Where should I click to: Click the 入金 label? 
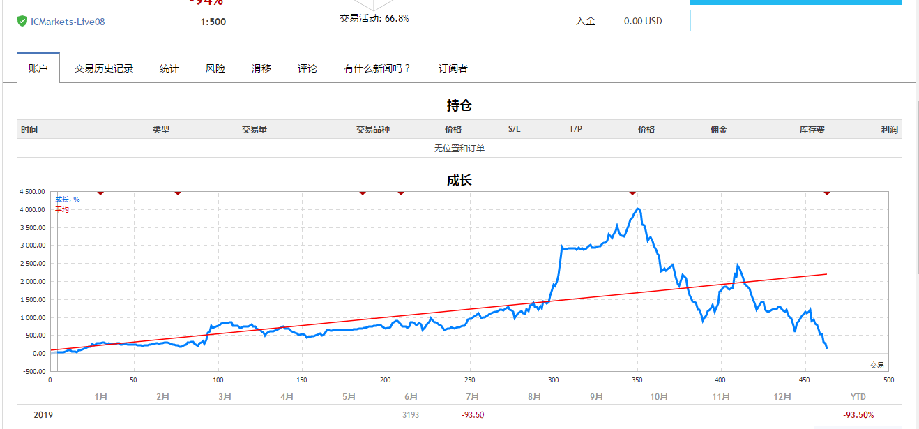point(586,21)
